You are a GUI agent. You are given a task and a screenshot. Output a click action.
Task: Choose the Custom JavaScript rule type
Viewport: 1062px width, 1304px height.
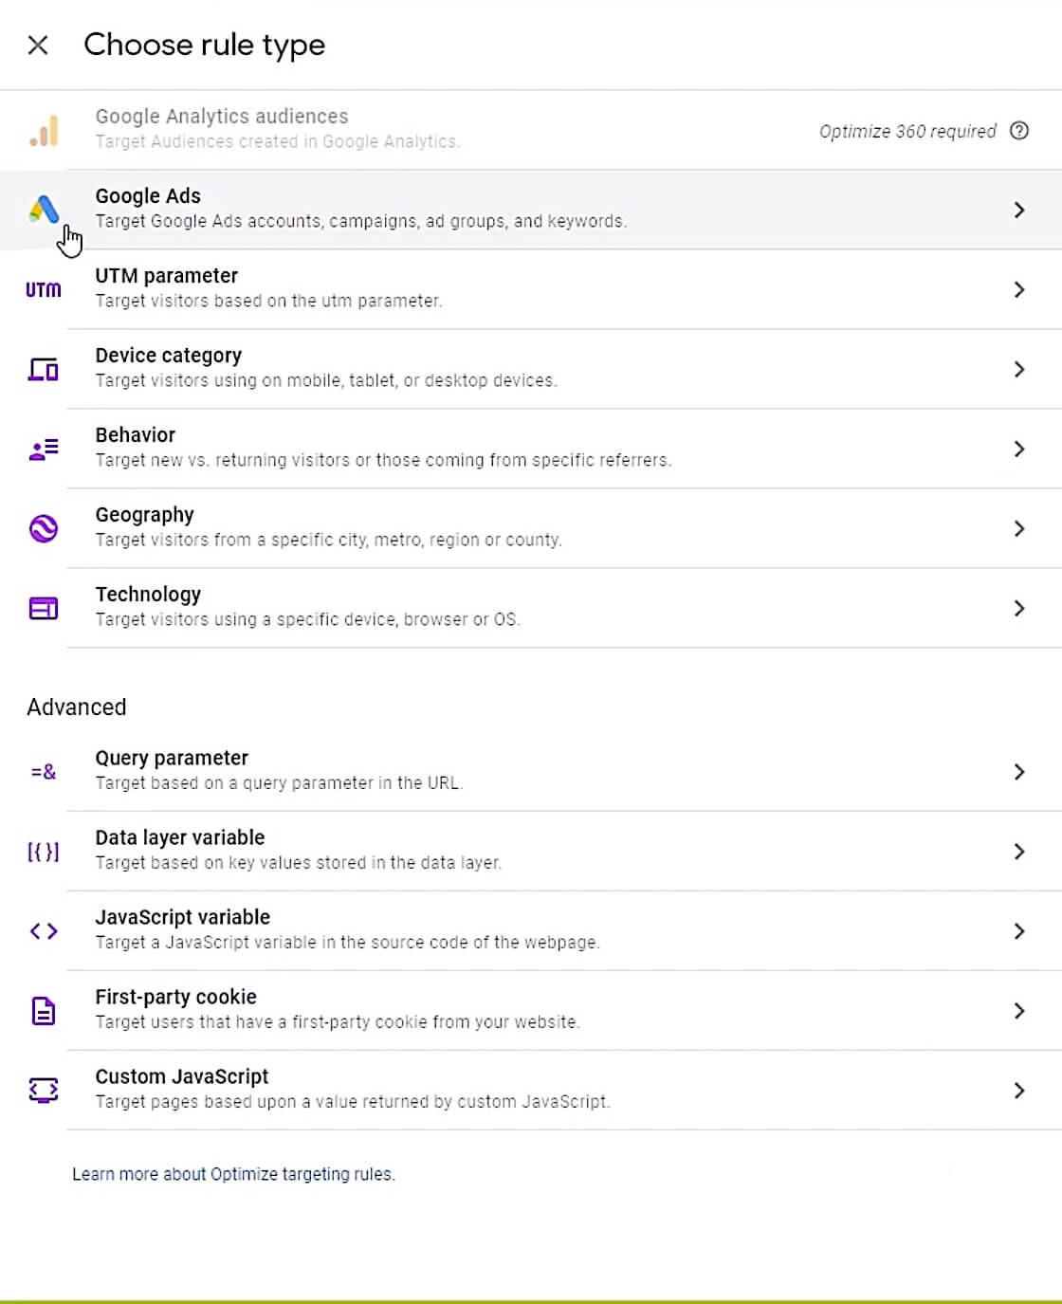531,1091
